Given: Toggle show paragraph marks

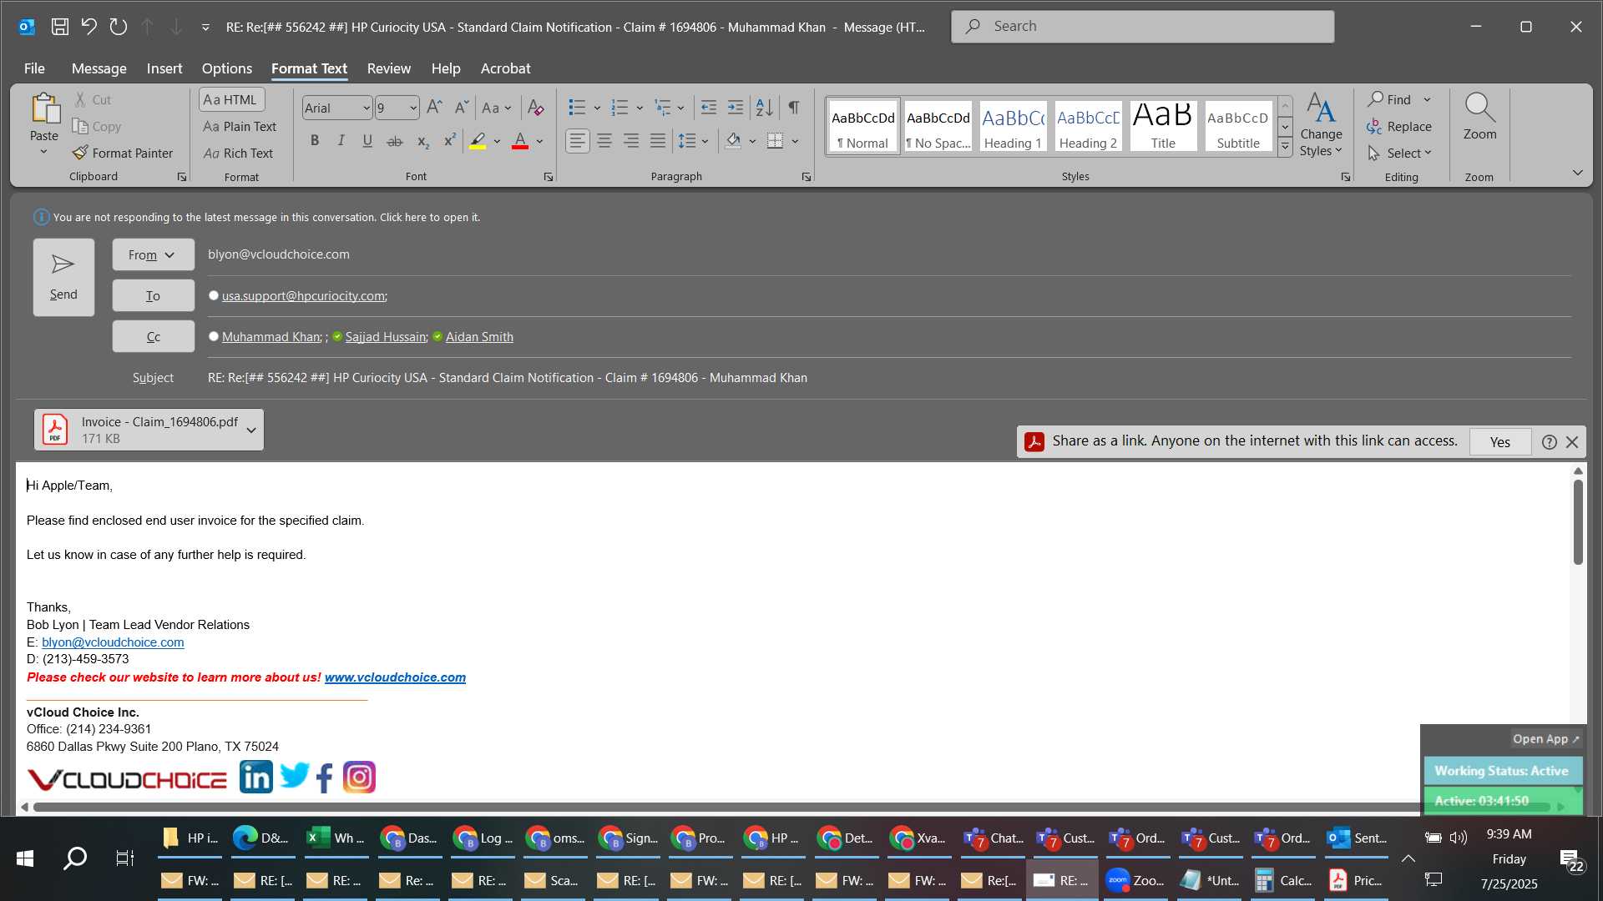Looking at the screenshot, I should (793, 108).
